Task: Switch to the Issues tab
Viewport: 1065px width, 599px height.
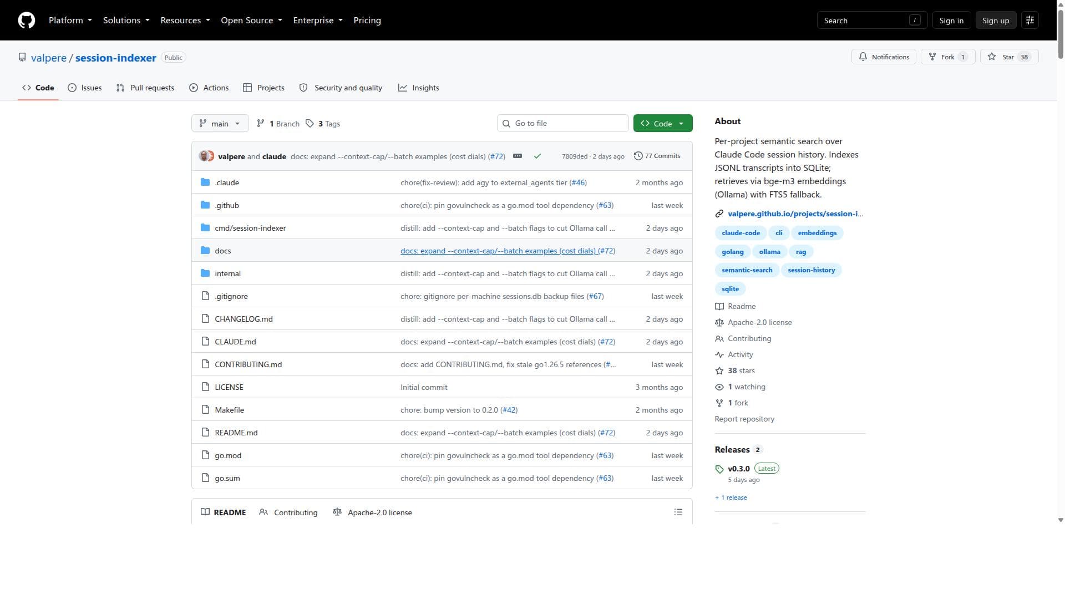Action: [85, 88]
